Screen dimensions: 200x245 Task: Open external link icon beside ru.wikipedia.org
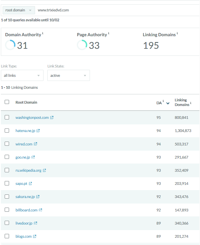(x=44, y=170)
